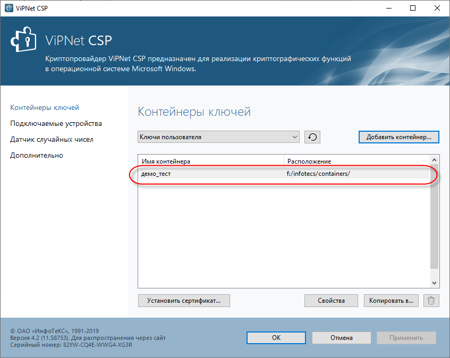Sort by Имя контейнера column header
This screenshot has height=358, width=450.
point(211,161)
